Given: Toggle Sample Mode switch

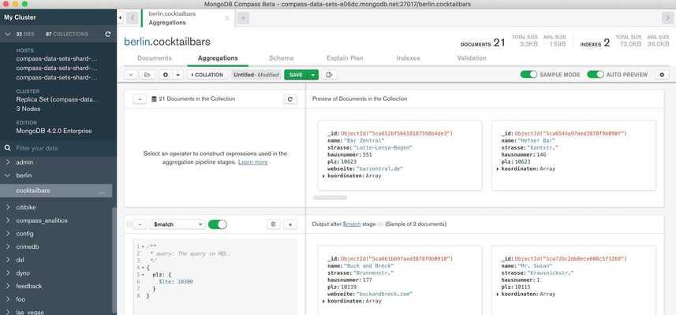Looking at the screenshot, I should (528, 75).
